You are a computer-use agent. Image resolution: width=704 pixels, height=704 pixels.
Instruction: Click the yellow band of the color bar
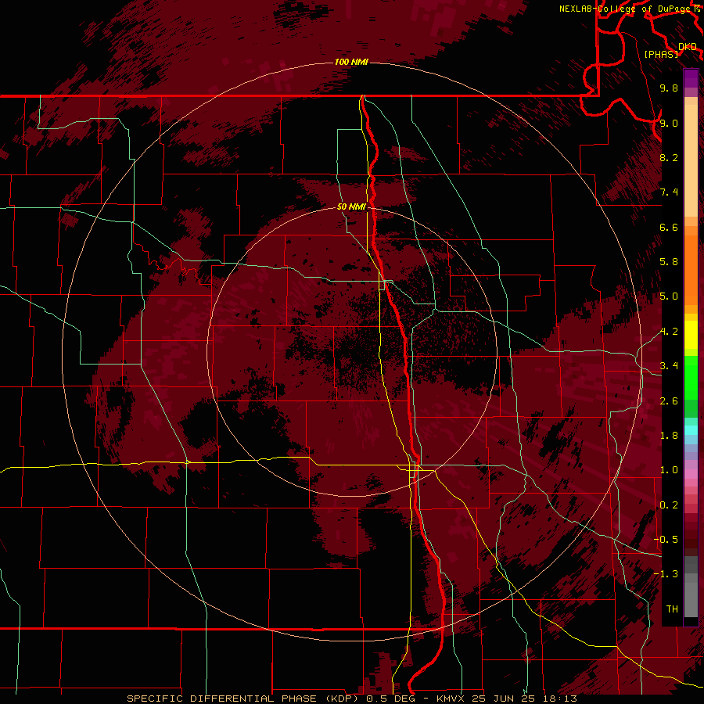coord(691,335)
